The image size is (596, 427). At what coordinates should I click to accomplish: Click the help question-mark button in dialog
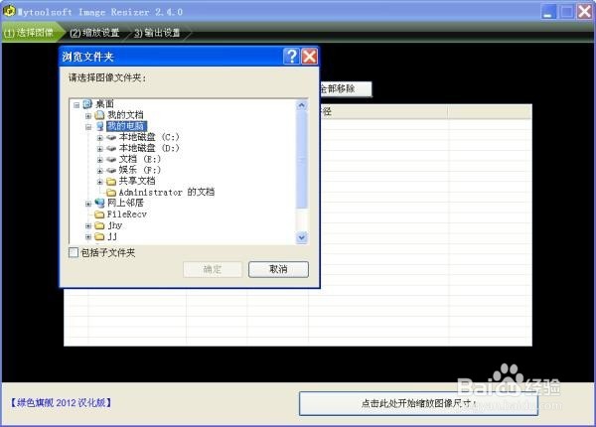[291, 57]
